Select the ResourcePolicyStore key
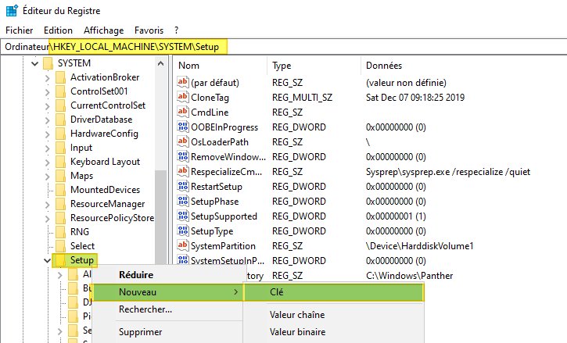This screenshot has height=343, width=567. (x=112, y=218)
